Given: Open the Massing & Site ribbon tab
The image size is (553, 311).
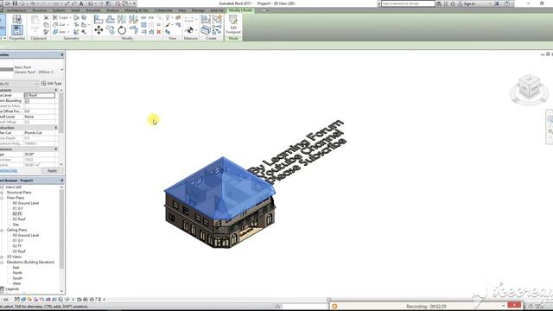Looking at the screenshot, I should [x=137, y=10].
